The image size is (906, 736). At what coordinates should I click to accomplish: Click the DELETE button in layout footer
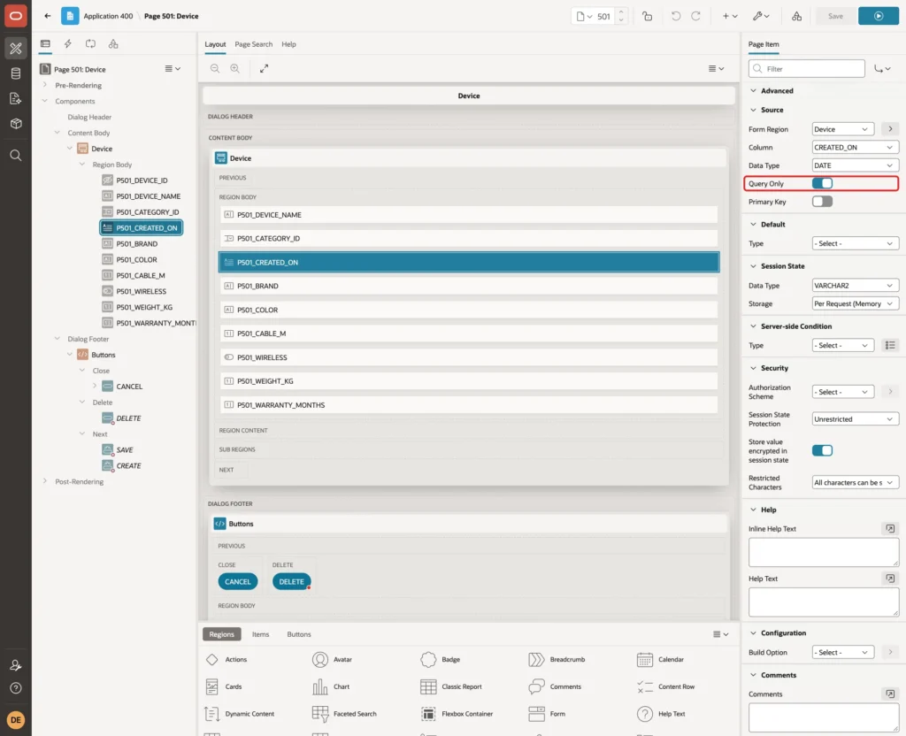tap(291, 582)
